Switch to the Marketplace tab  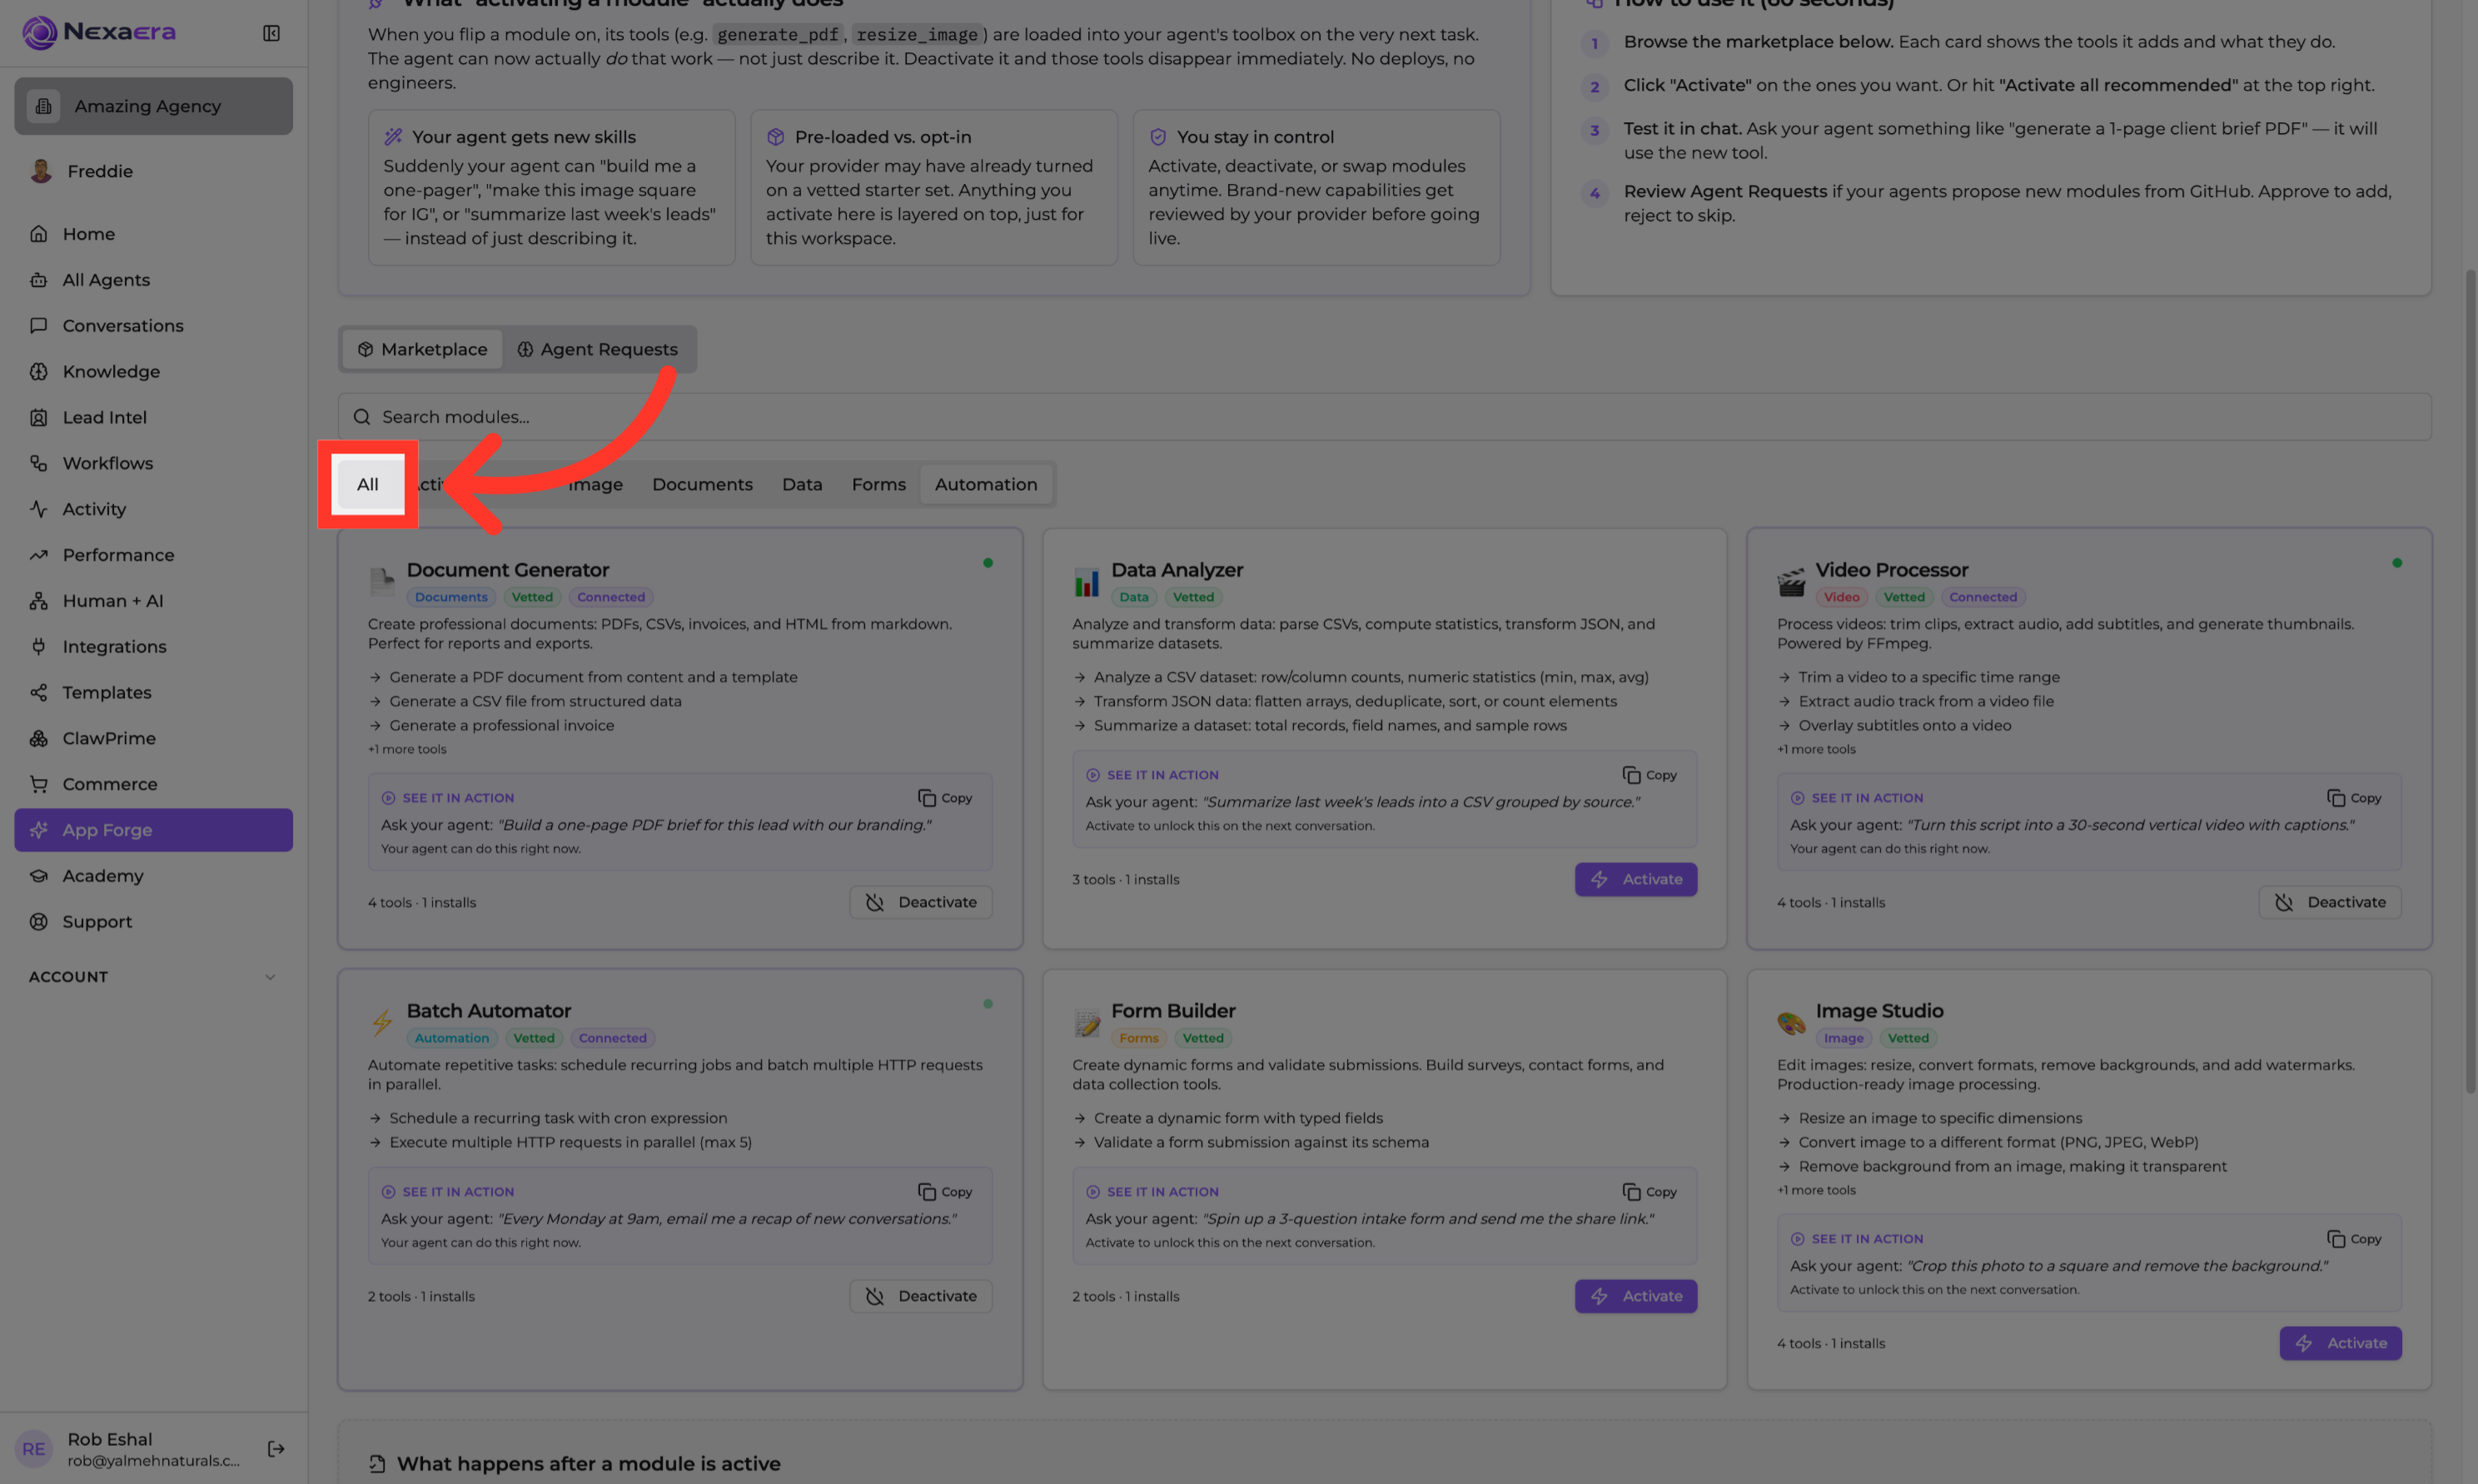pyautogui.click(x=422, y=349)
